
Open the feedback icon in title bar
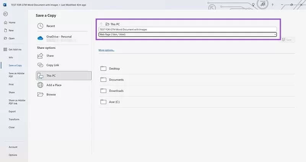pos(263,5)
